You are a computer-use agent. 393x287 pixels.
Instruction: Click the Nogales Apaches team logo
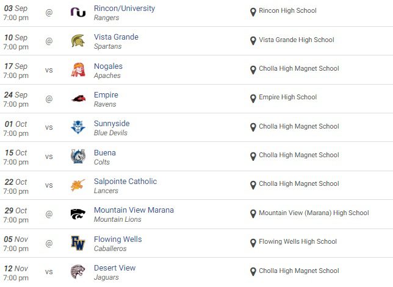coord(78,70)
